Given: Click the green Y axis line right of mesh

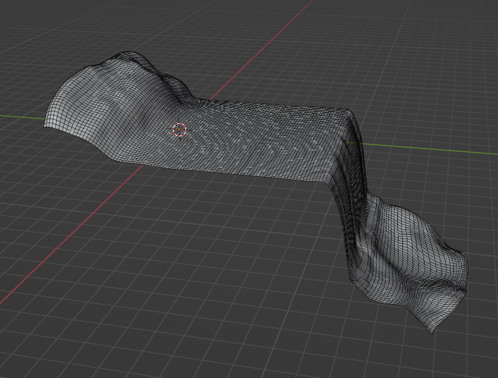Looking at the screenshot, I should click(434, 150).
